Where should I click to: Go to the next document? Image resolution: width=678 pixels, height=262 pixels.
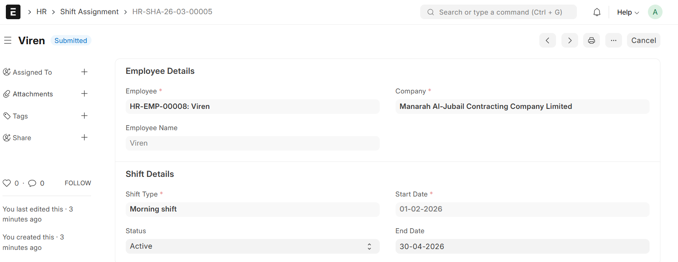click(x=569, y=40)
